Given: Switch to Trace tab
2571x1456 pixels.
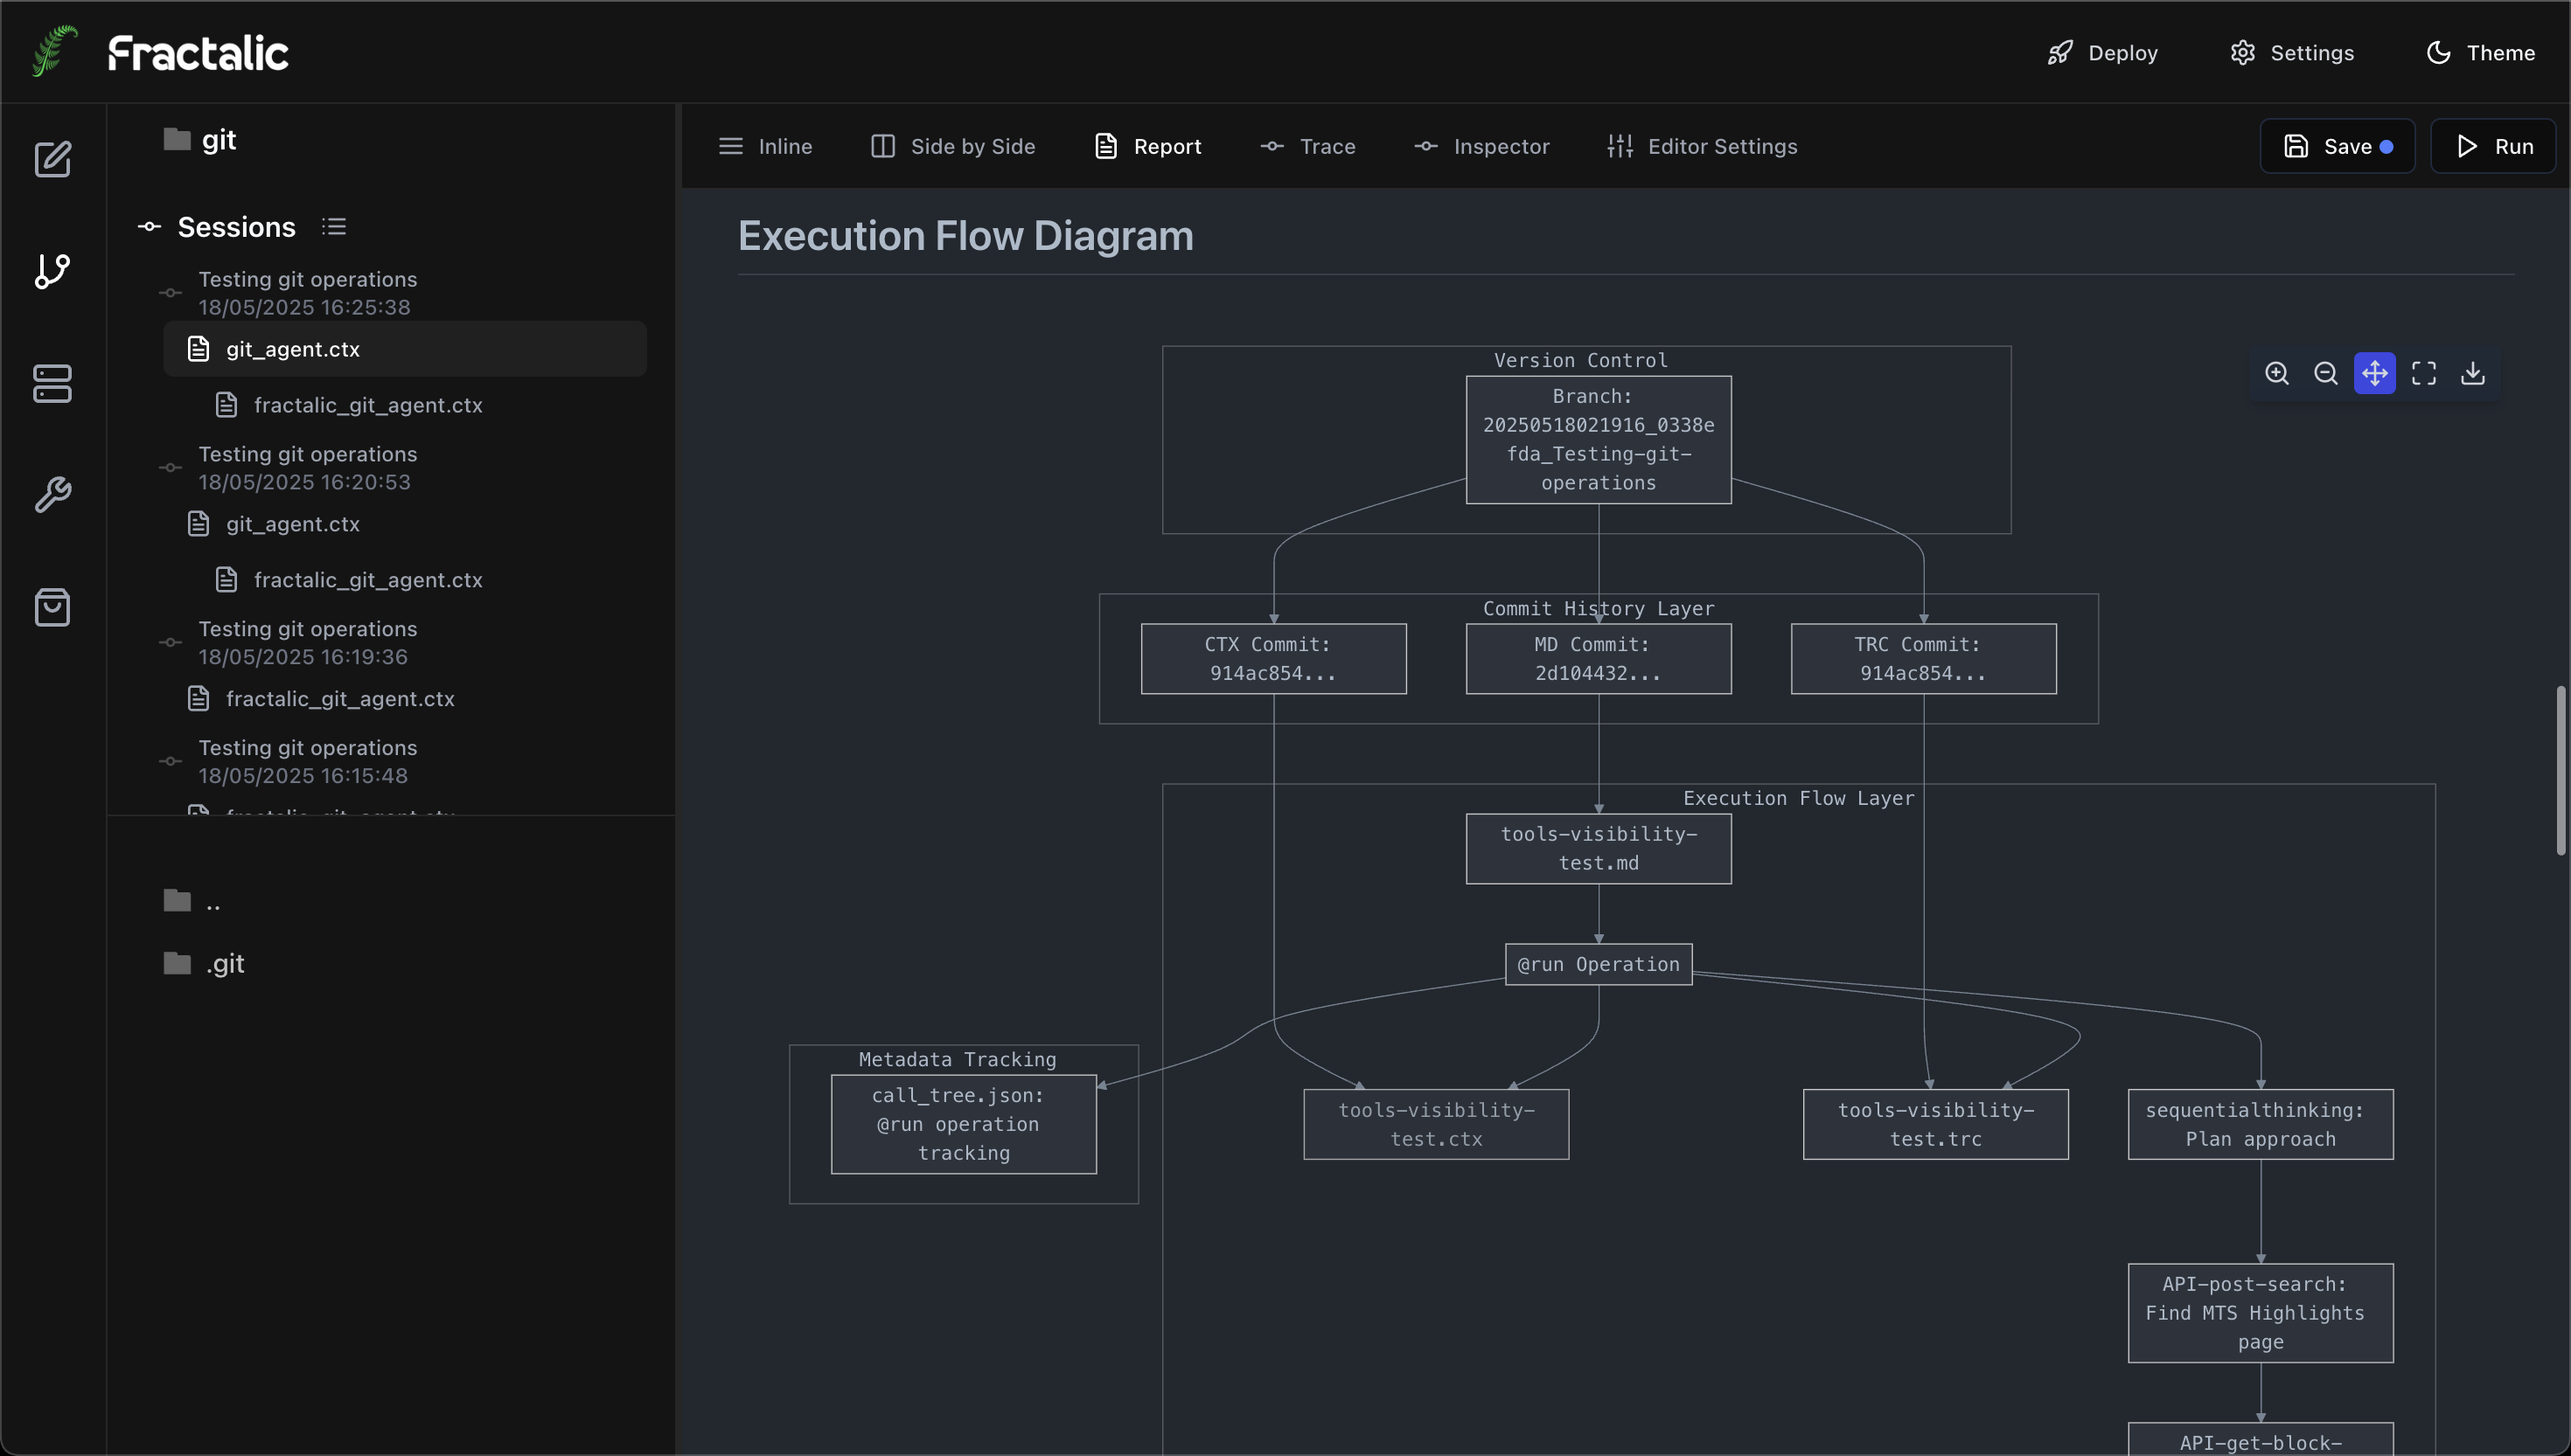Looking at the screenshot, I should (x=1307, y=146).
